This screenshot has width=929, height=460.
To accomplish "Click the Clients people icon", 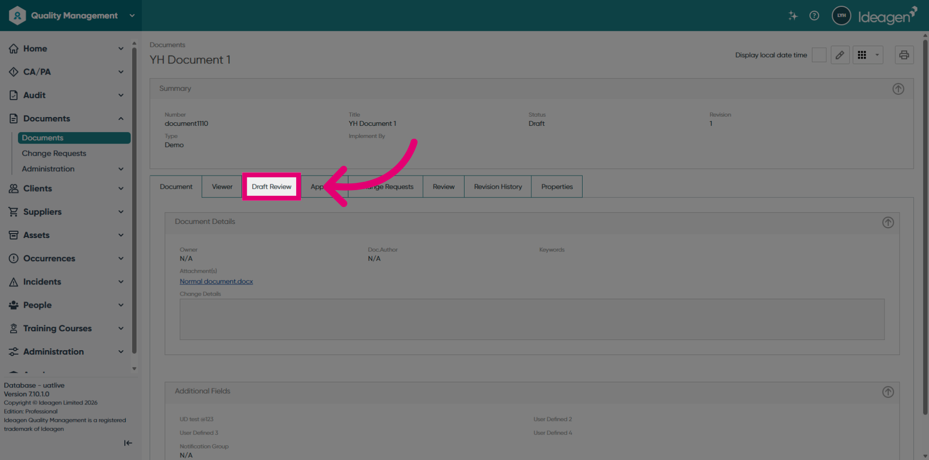I will tap(14, 189).
